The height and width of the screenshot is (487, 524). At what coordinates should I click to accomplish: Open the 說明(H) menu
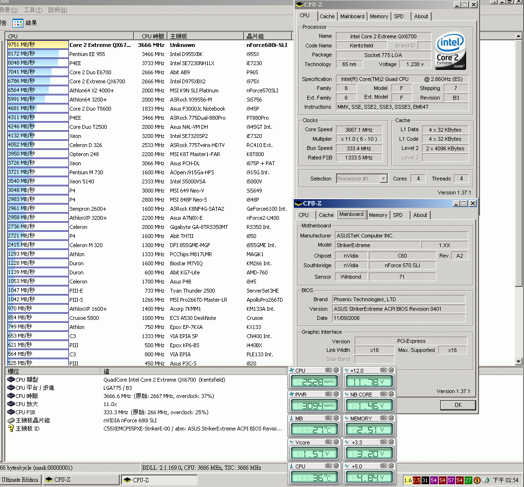[57, 10]
